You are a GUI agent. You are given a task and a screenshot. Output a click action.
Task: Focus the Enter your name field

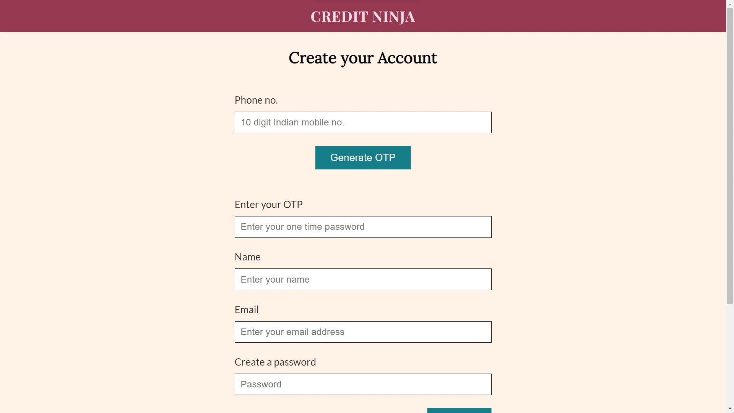[x=363, y=279]
